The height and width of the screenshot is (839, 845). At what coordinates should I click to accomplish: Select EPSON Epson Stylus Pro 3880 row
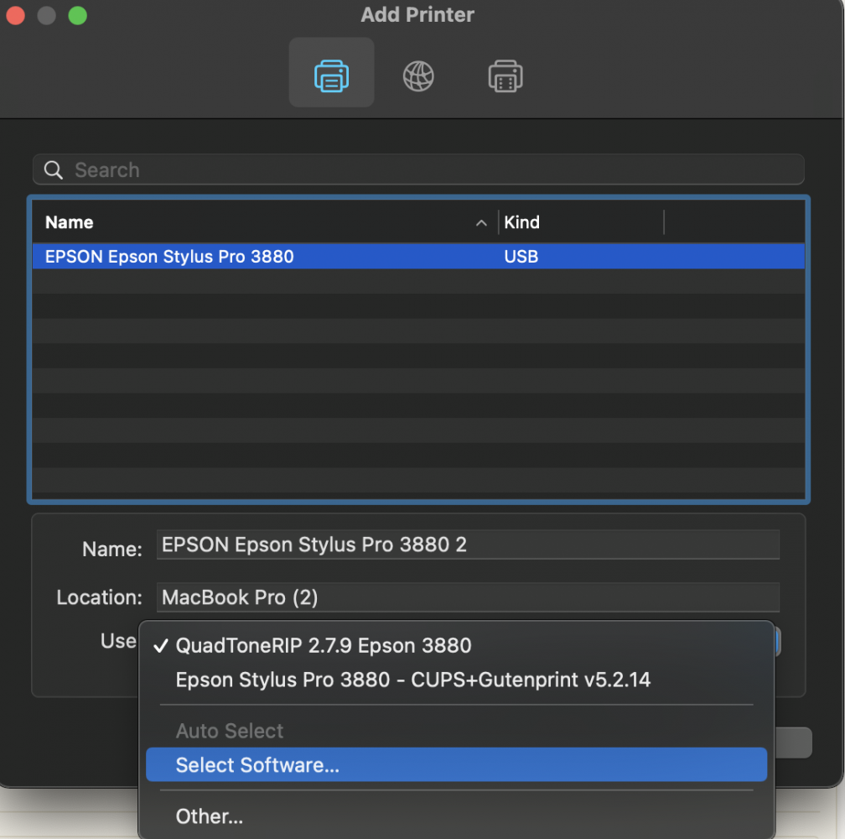click(x=418, y=256)
